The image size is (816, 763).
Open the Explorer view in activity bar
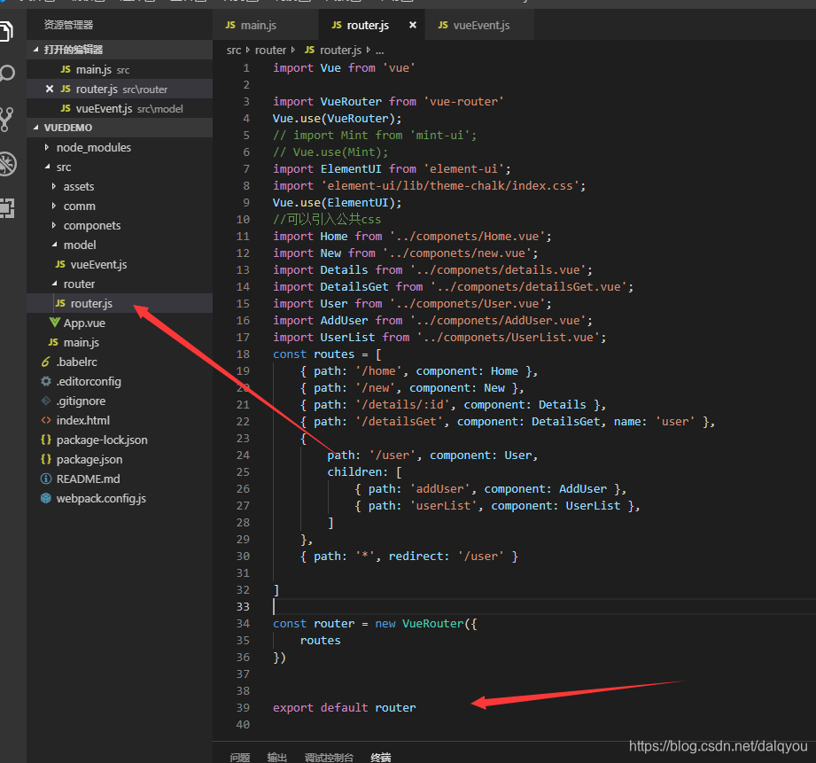[6, 31]
